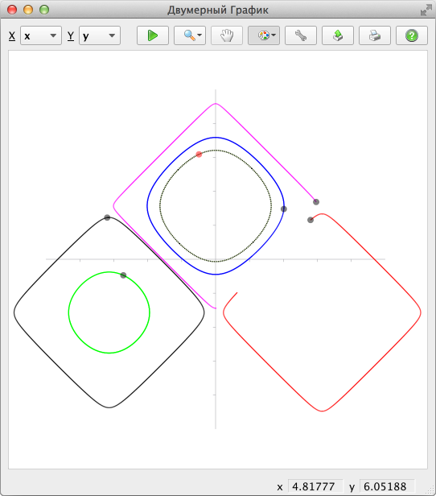This screenshot has width=436, height=496.
Task: Open the color palette tool
Action: [264, 35]
